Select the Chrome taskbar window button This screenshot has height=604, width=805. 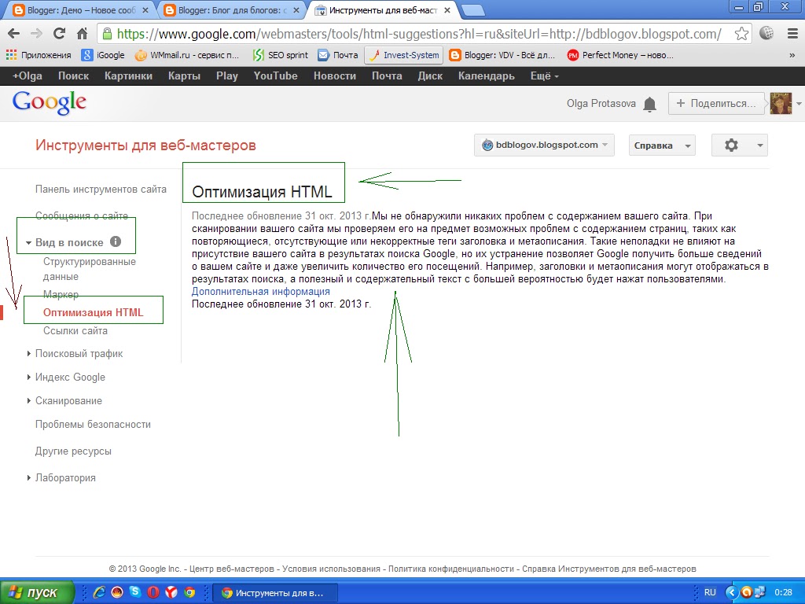click(x=275, y=593)
